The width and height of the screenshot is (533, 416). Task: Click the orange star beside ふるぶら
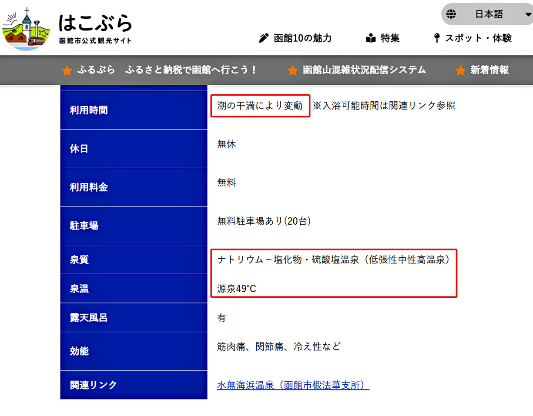tap(67, 70)
